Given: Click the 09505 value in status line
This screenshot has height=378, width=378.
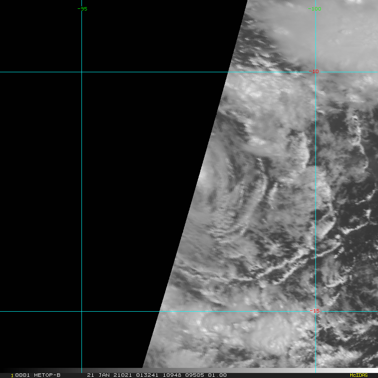Looking at the screenshot, I should (x=194, y=375).
